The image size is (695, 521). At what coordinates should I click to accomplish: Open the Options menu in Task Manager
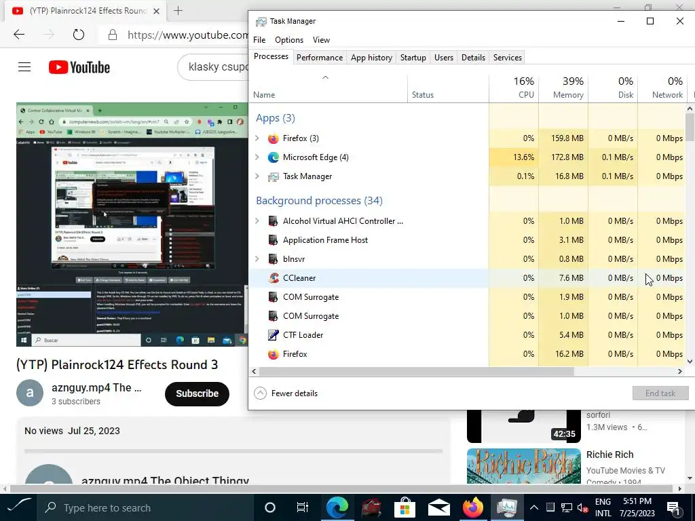[x=289, y=40]
